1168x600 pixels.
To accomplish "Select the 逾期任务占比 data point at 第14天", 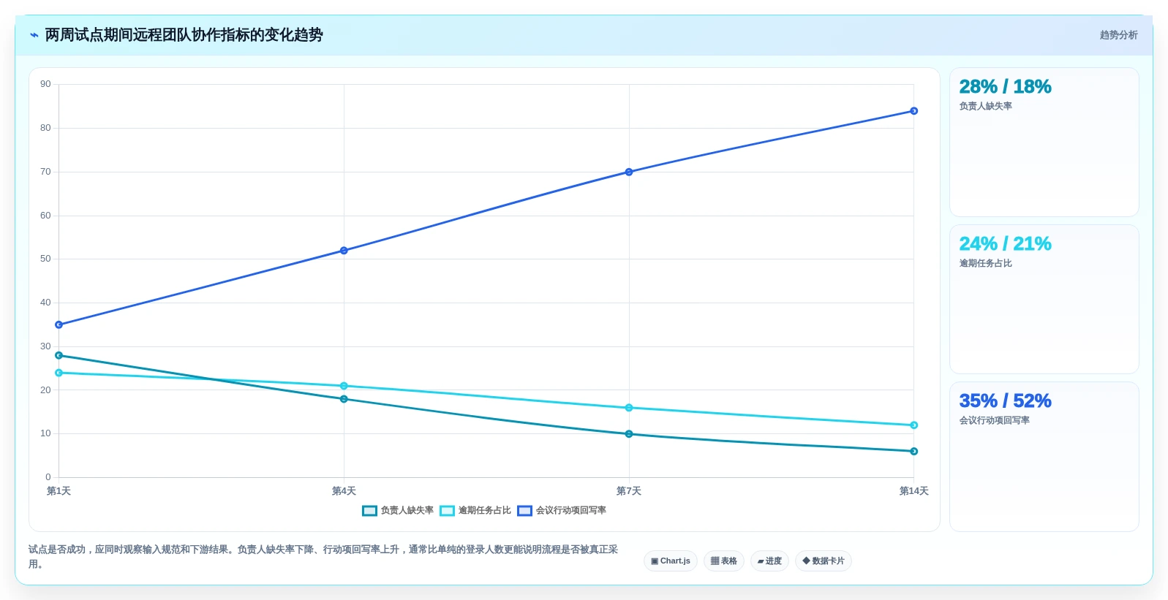I will [x=913, y=425].
